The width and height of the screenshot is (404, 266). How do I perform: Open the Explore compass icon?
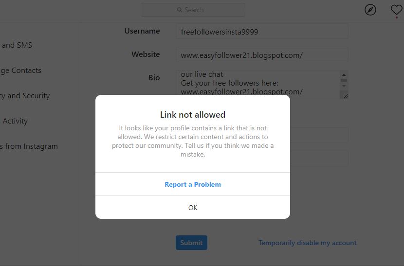click(x=370, y=10)
